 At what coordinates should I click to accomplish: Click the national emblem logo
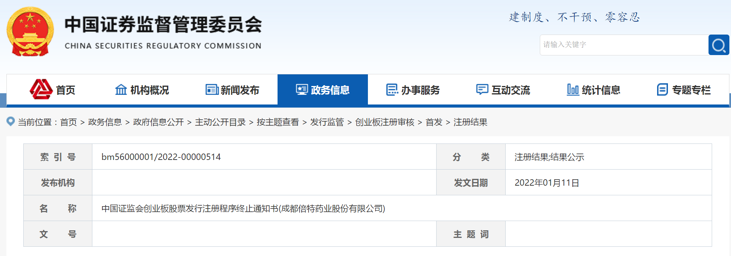pyautogui.click(x=30, y=32)
